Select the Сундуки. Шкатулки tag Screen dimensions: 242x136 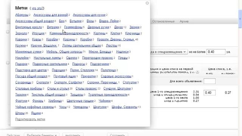pos(117,89)
